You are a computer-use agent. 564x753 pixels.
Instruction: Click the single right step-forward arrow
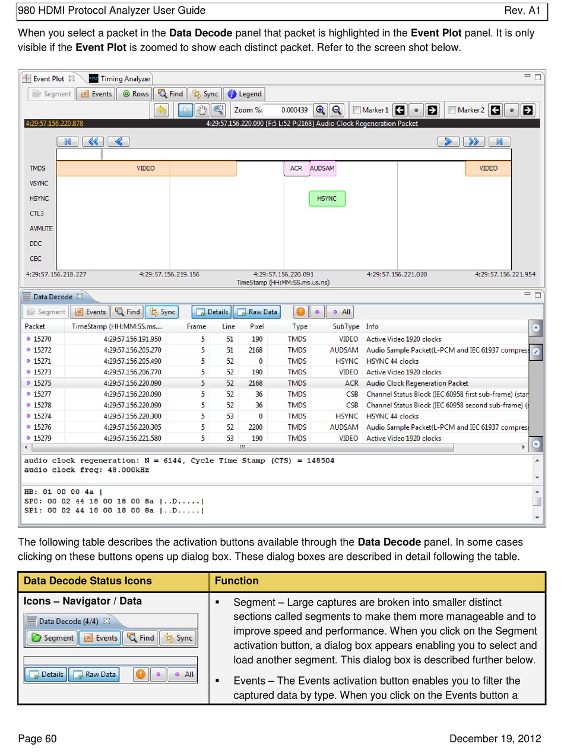click(448, 141)
